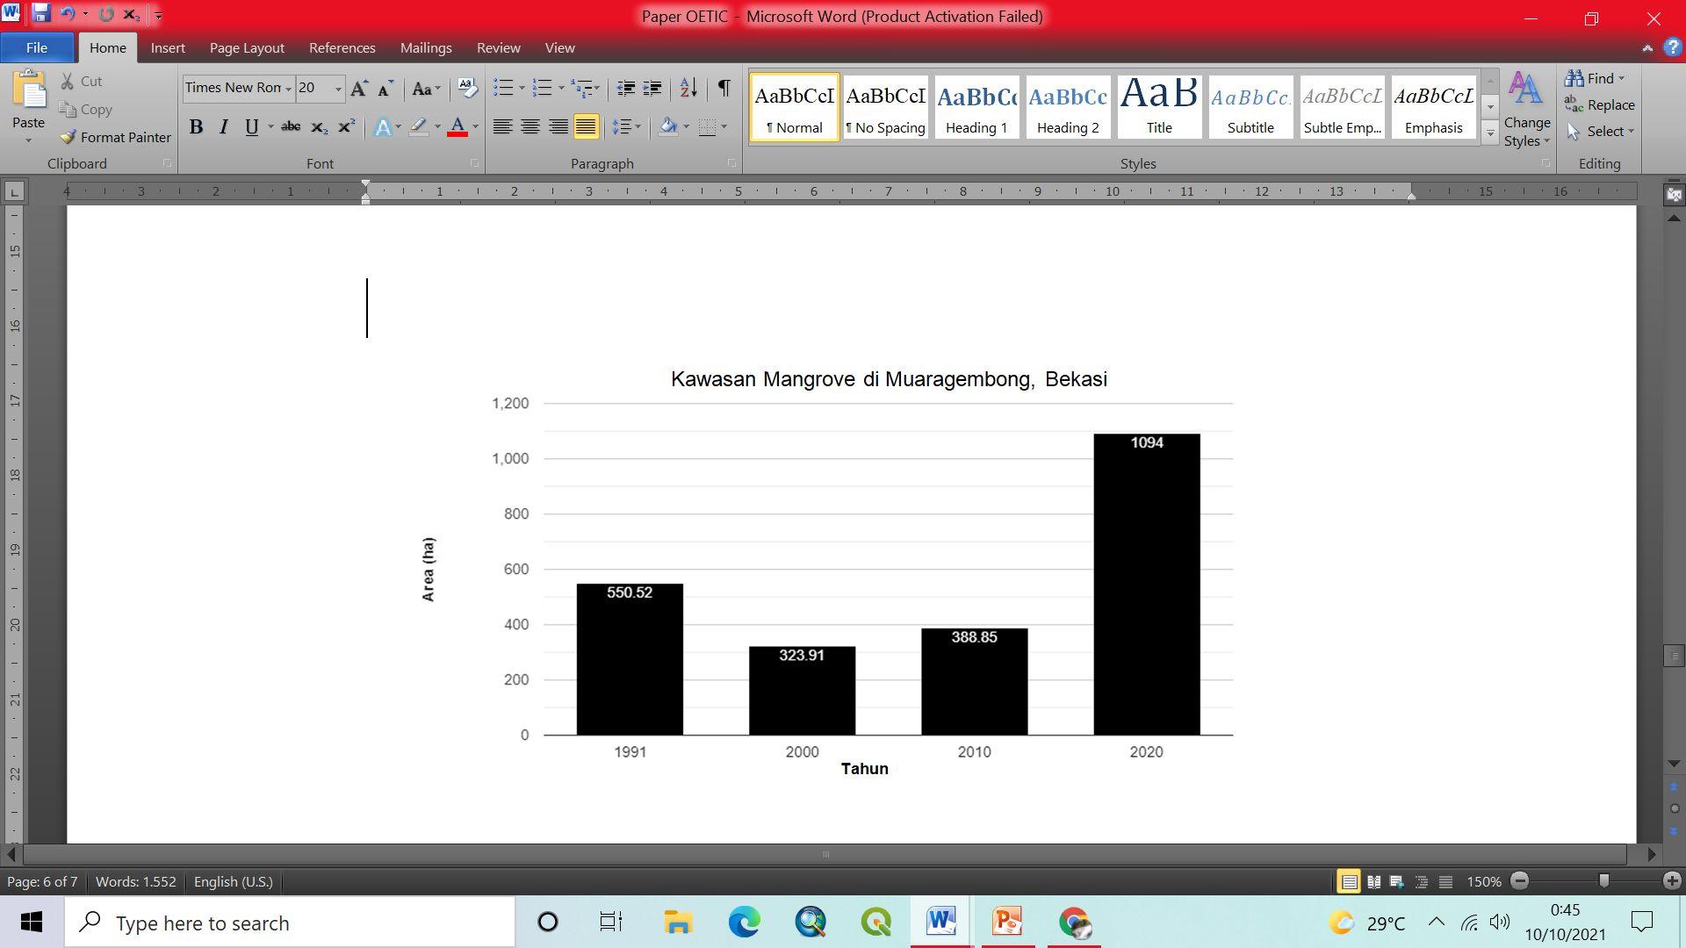The width and height of the screenshot is (1686, 948).
Task: Click the Clear Formatting eraser icon
Action: (x=467, y=89)
